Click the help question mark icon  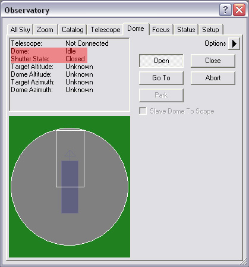point(225,10)
